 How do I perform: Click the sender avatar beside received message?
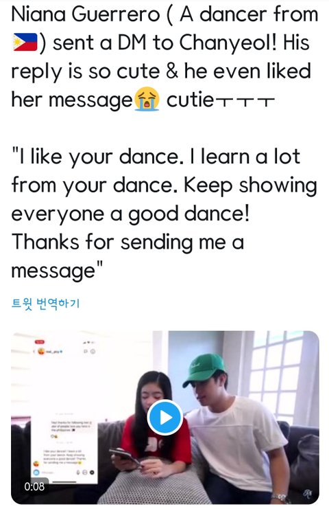[36, 464]
